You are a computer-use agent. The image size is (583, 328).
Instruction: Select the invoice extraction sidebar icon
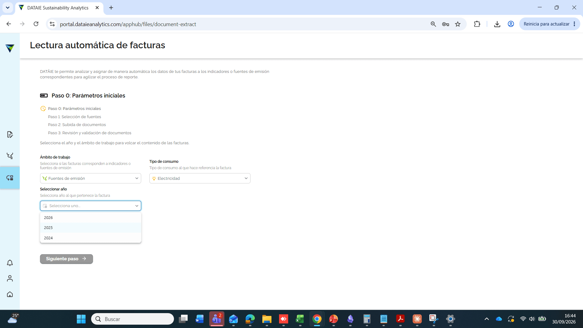tap(10, 178)
